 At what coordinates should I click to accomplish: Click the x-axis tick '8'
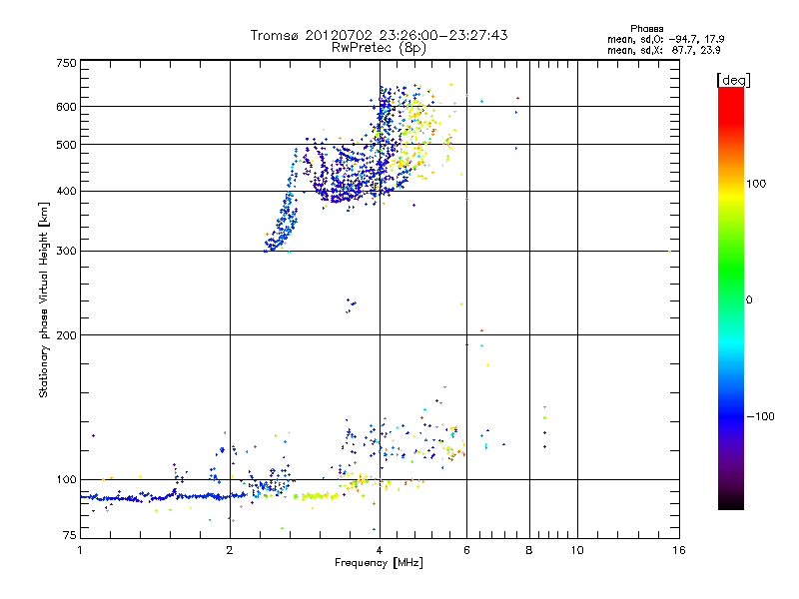pyautogui.click(x=529, y=550)
